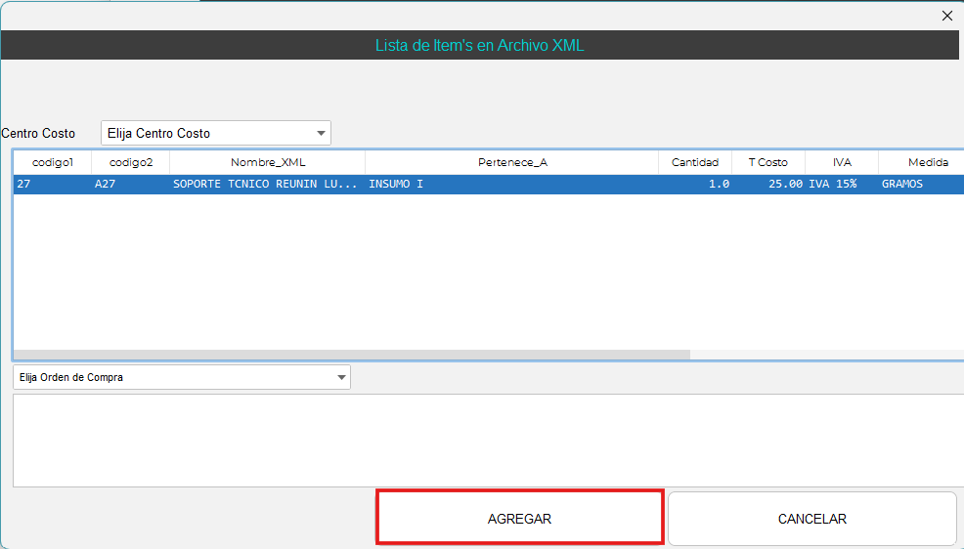Focus the empty text area below Orden de Compra

488,440
